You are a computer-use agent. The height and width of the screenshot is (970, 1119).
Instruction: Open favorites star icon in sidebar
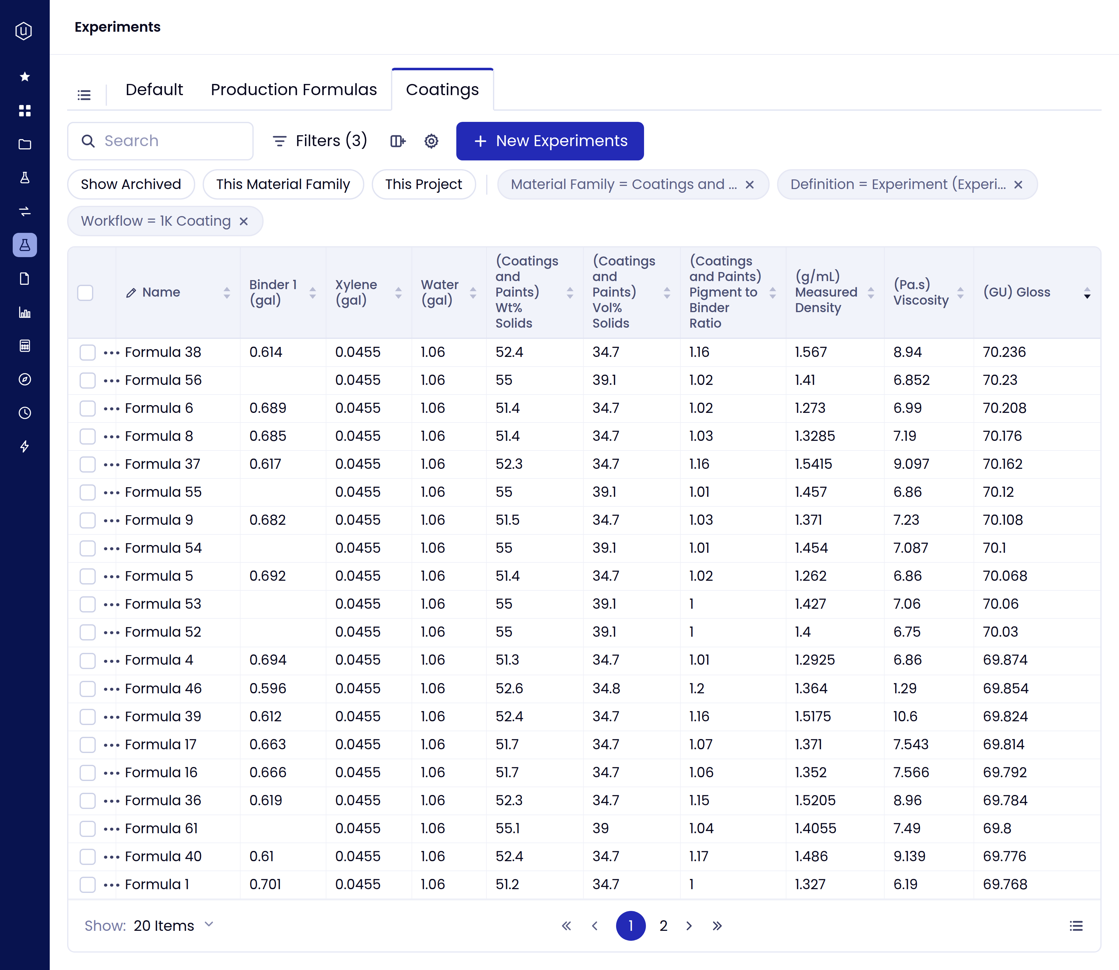[x=24, y=77]
